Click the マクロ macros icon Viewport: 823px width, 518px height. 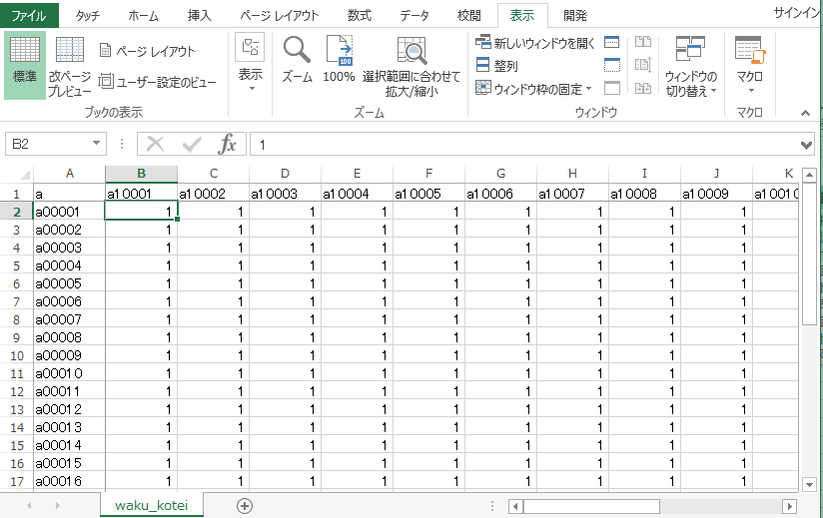[x=750, y=51]
